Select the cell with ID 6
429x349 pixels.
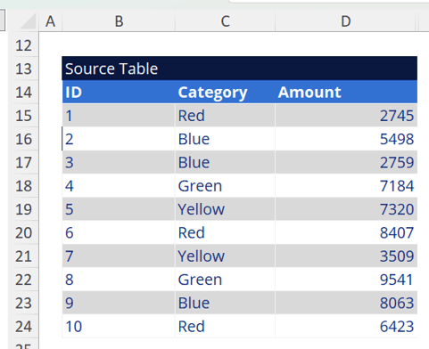click(x=119, y=232)
